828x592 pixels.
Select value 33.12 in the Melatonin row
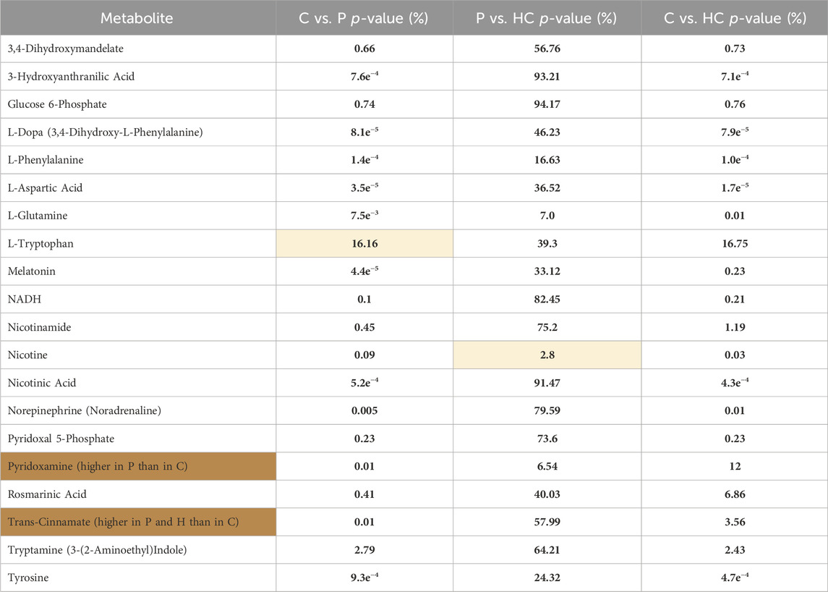547,271
